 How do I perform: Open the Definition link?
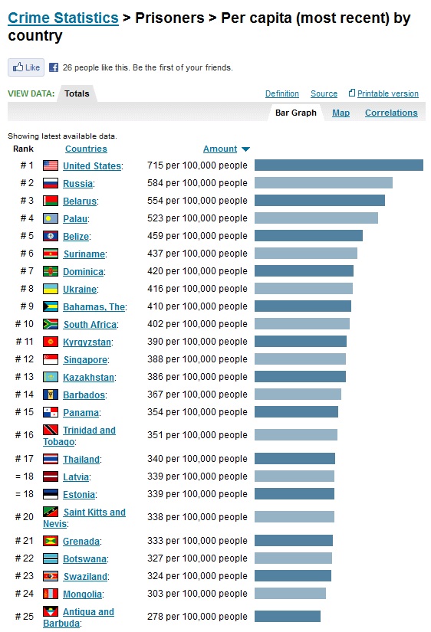click(282, 93)
